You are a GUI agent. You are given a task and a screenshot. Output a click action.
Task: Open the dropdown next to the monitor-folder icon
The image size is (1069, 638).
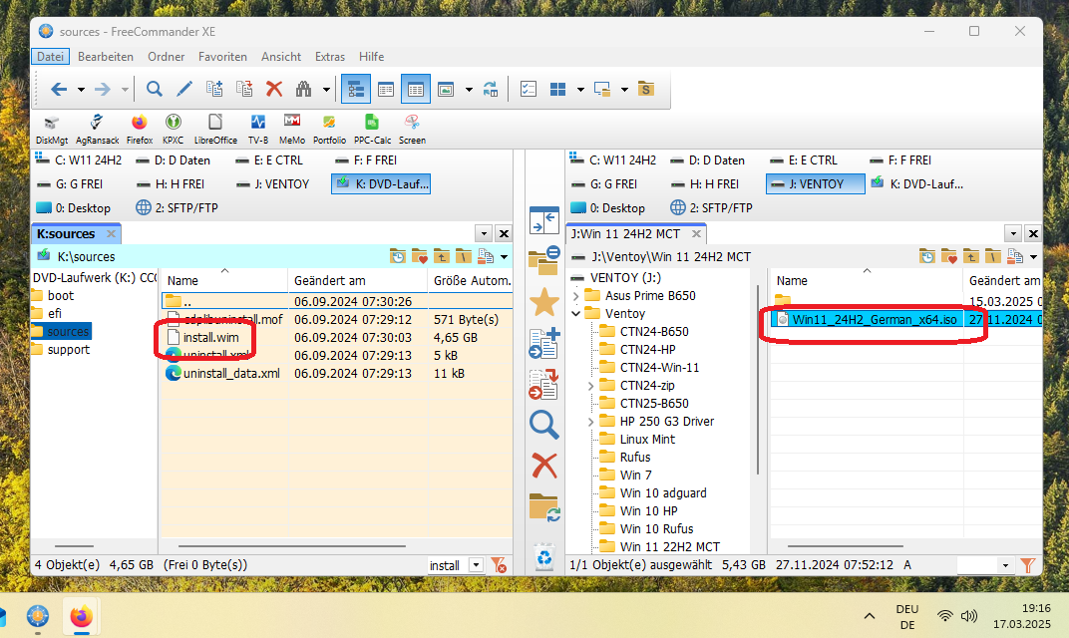tap(624, 90)
